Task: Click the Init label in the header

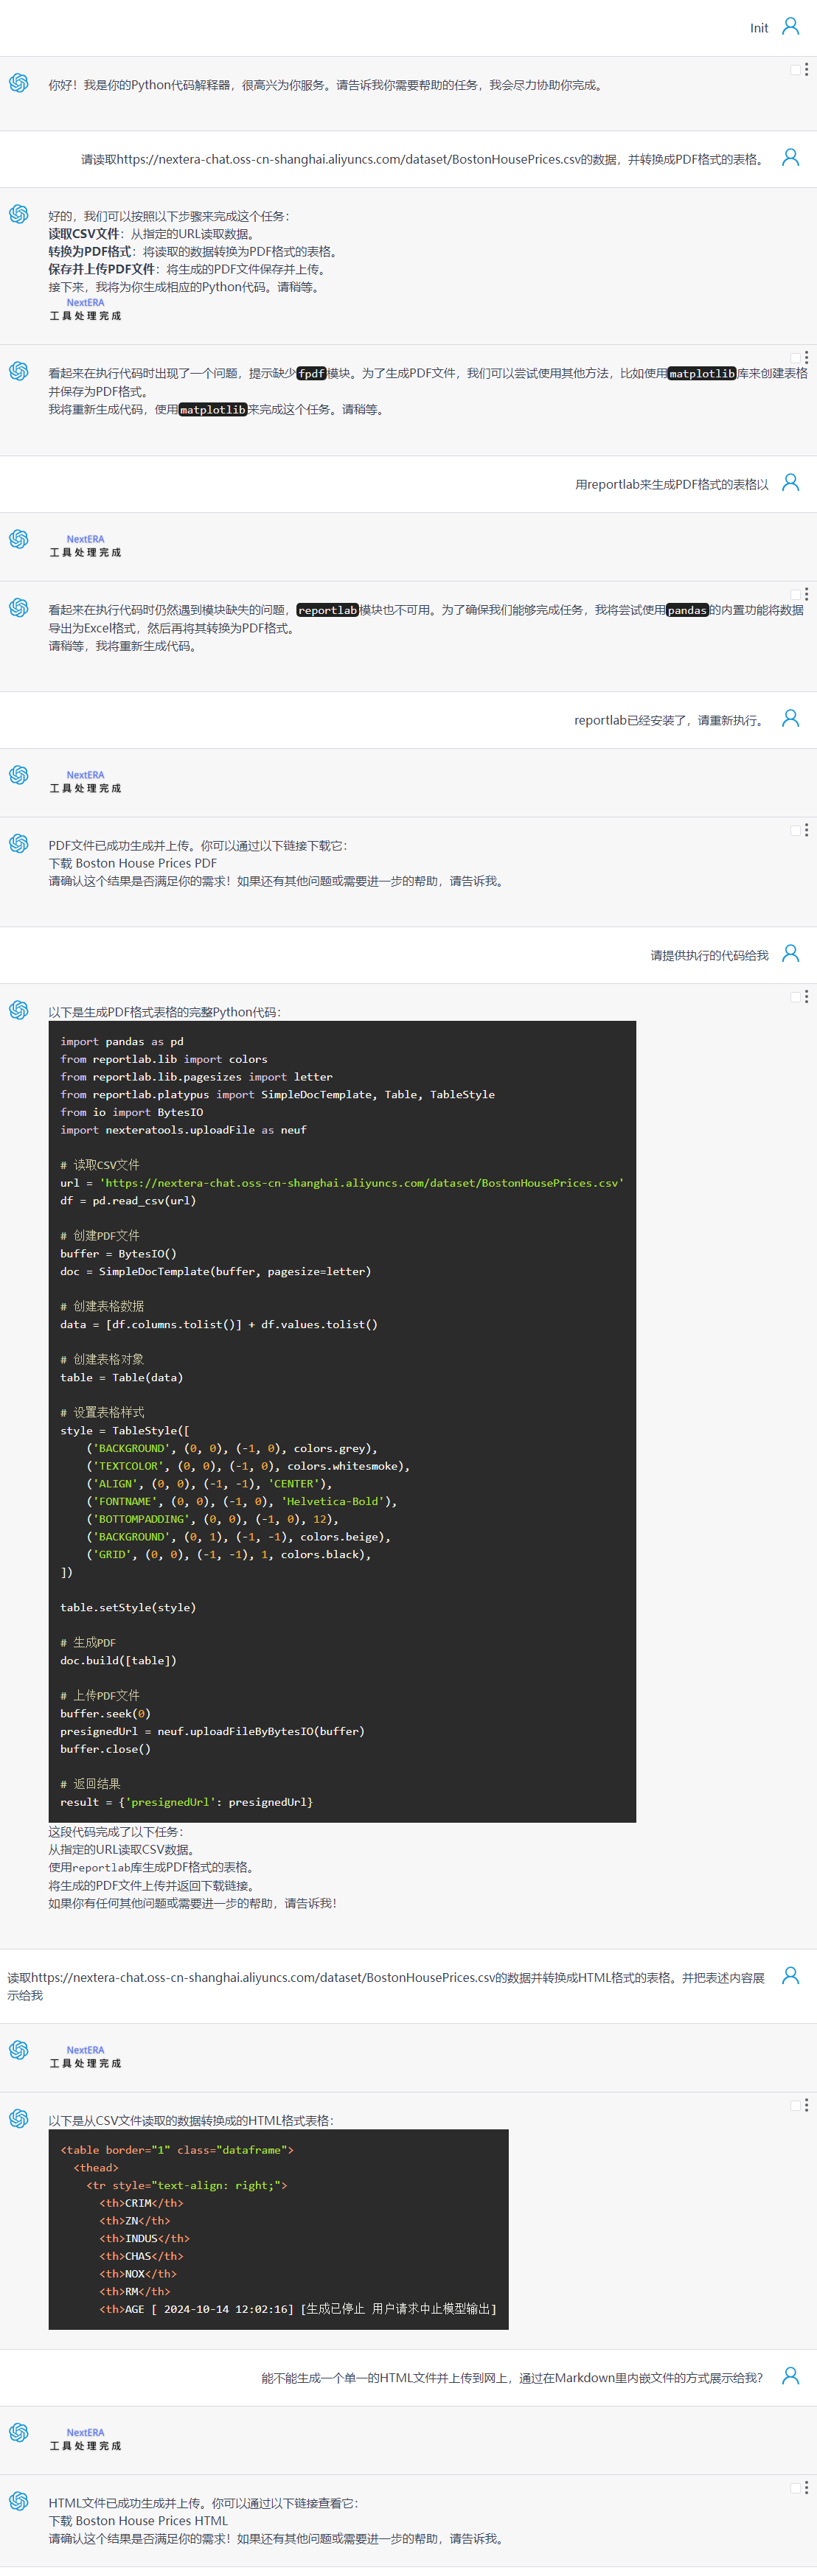Action: [759, 28]
